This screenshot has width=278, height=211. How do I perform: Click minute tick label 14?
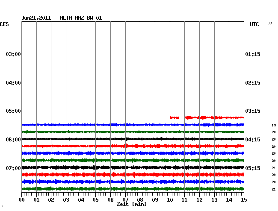coord(229,200)
